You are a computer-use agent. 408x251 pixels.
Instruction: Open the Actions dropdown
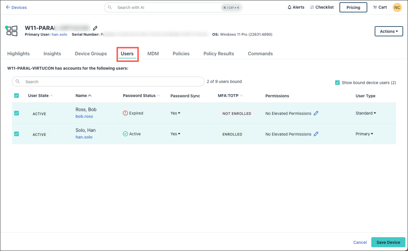[388, 31]
